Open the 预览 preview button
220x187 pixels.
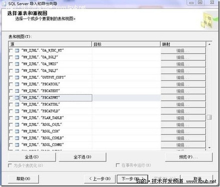[x=189, y=157]
